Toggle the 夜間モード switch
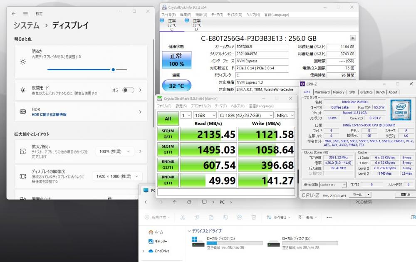Screen dimensions: 416x262 coord(128,90)
